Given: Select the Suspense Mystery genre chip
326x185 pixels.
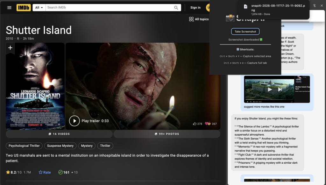Looking at the screenshot, I should coord(60,146).
